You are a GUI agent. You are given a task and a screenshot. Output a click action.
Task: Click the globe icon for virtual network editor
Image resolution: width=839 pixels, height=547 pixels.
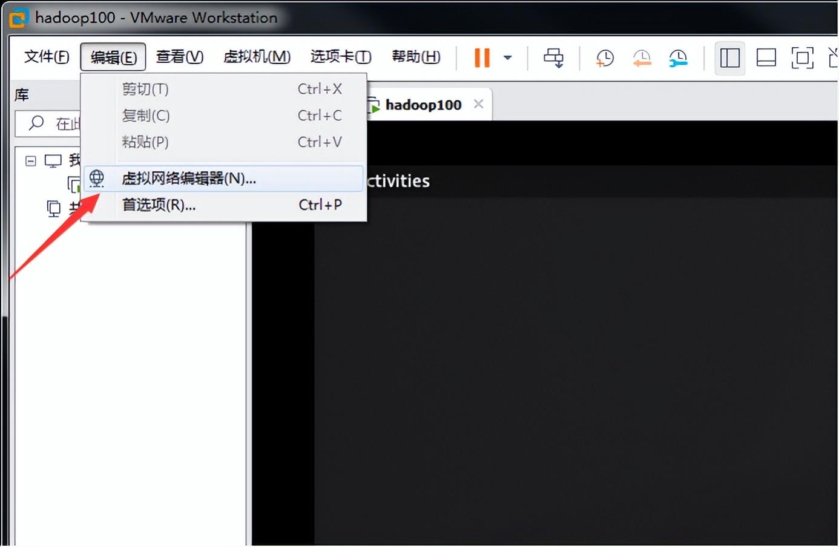[97, 179]
